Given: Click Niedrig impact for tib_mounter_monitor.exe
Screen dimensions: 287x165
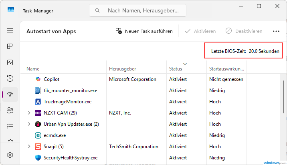Looking at the screenshot, I should [217, 91].
